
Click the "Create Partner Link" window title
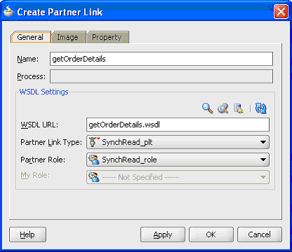pos(60,12)
